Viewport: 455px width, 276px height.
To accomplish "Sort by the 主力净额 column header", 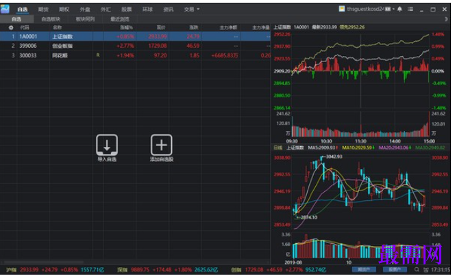I will (228, 27).
